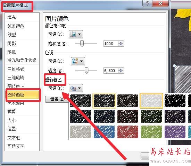Choose the light green recolor thumbnail
The height and width of the screenshot is (166, 191).
click(151, 132)
